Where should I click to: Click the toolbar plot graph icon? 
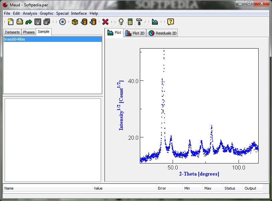tap(155, 22)
